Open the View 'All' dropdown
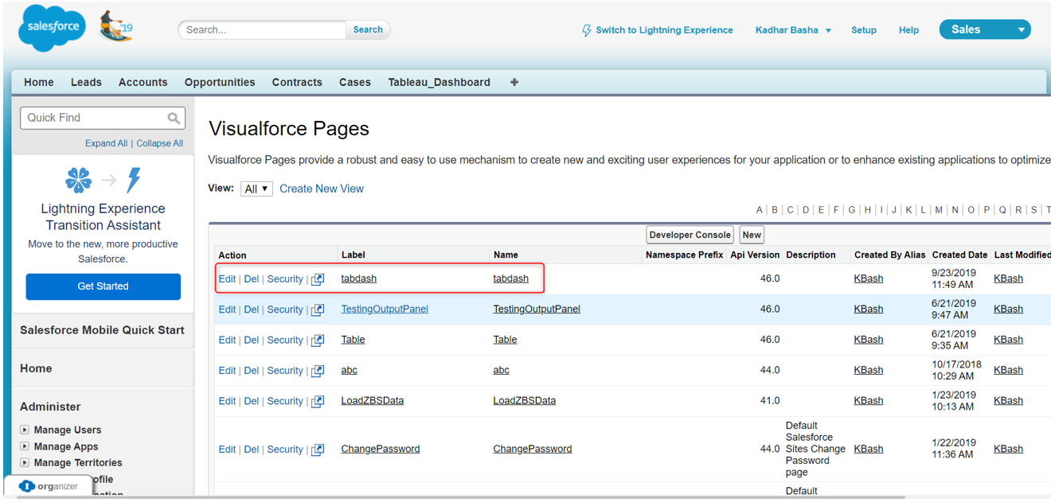1051x502 pixels. coord(256,188)
